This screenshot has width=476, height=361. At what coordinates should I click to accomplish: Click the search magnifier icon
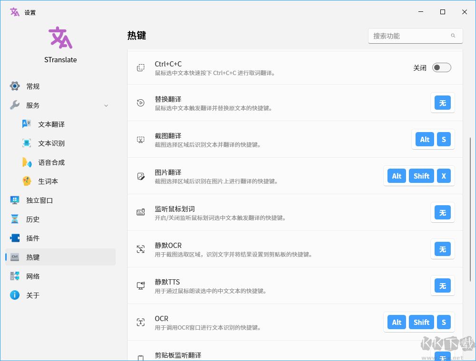(453, 36)
